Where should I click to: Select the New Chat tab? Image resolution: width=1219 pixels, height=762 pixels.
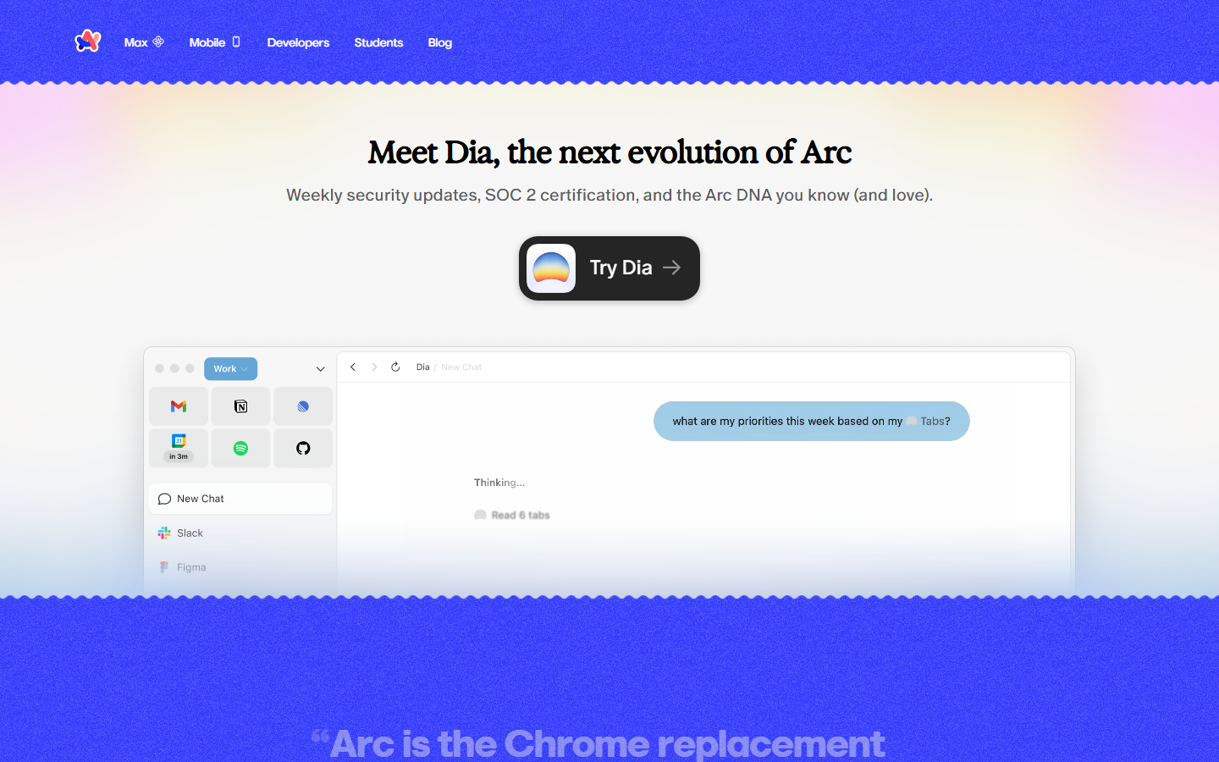240,499
